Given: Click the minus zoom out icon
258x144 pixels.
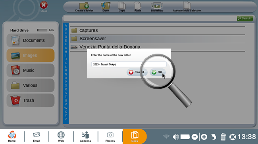Looking at the screenshot, I should coord(194,137).
